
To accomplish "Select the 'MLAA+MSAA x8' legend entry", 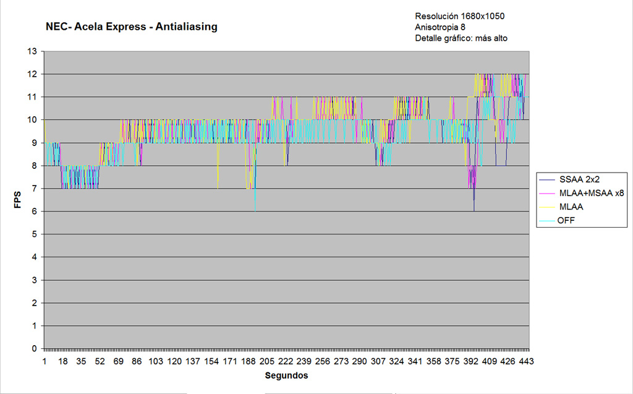I will pos(590,193).
